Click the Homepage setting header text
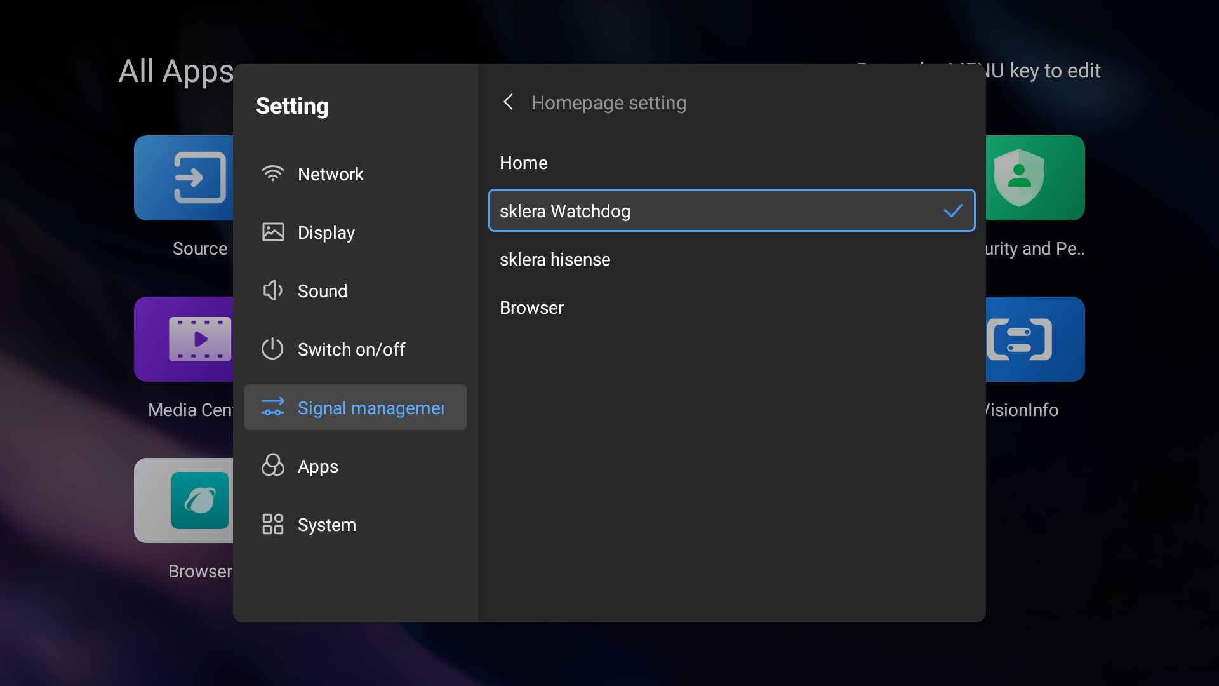Viewport: 1219px width, 686px height. click(608, 103)
